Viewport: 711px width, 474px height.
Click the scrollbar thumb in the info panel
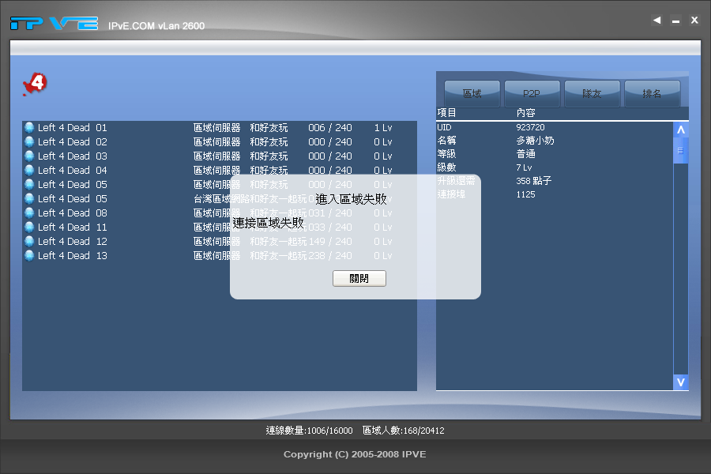pyautogui.click(x=680, y=150)
